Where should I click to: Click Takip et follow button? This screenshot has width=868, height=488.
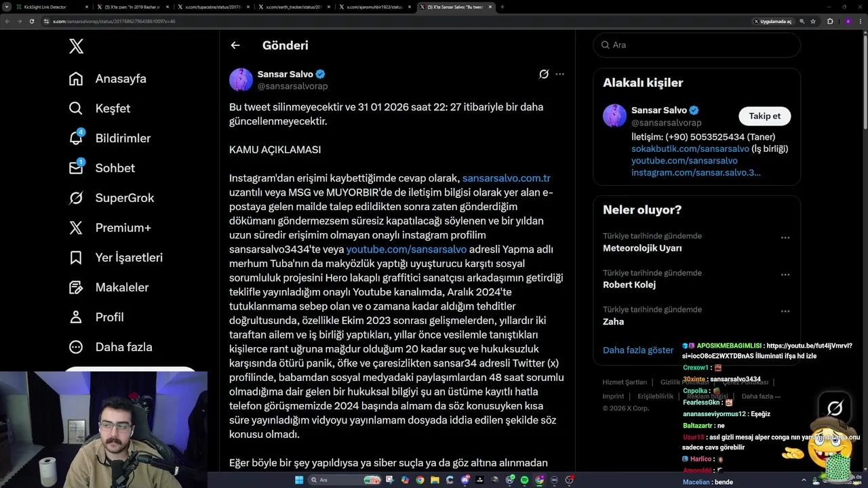coord(764,116)
